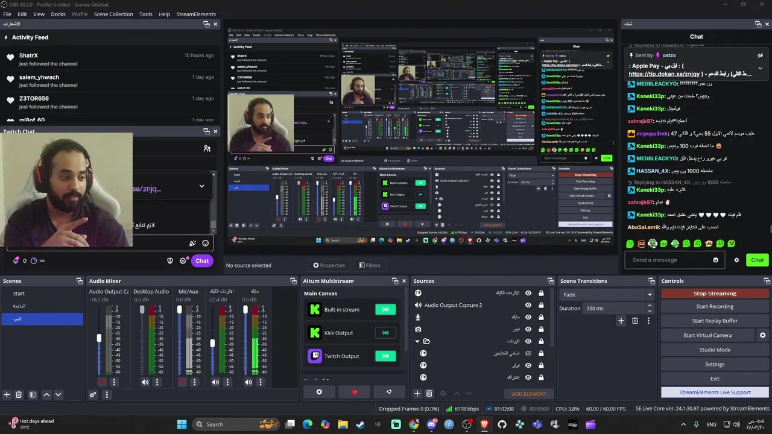
Task: Unmute the Mic/Aux channel
Action: coord(182,382)
